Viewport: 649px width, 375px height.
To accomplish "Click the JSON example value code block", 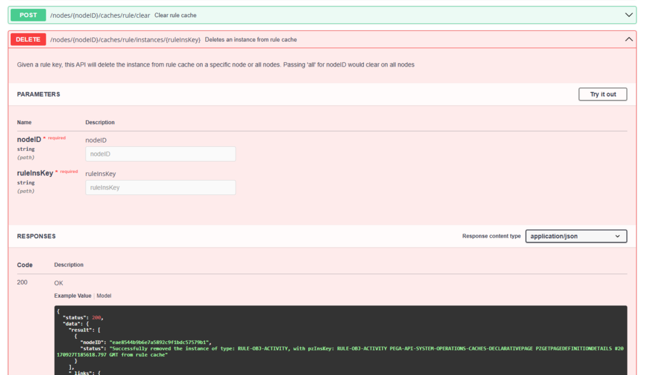I will click(340, 340).
